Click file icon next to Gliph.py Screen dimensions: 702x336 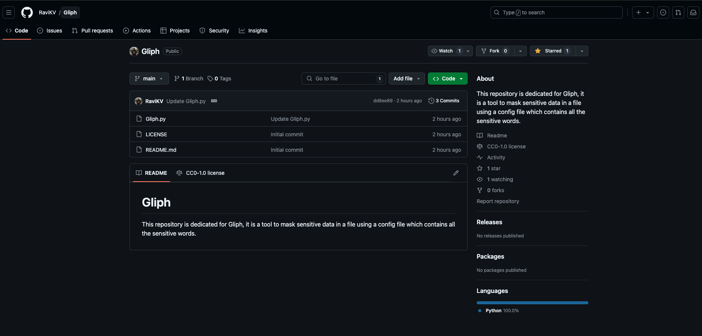click(x=139, y=119)
